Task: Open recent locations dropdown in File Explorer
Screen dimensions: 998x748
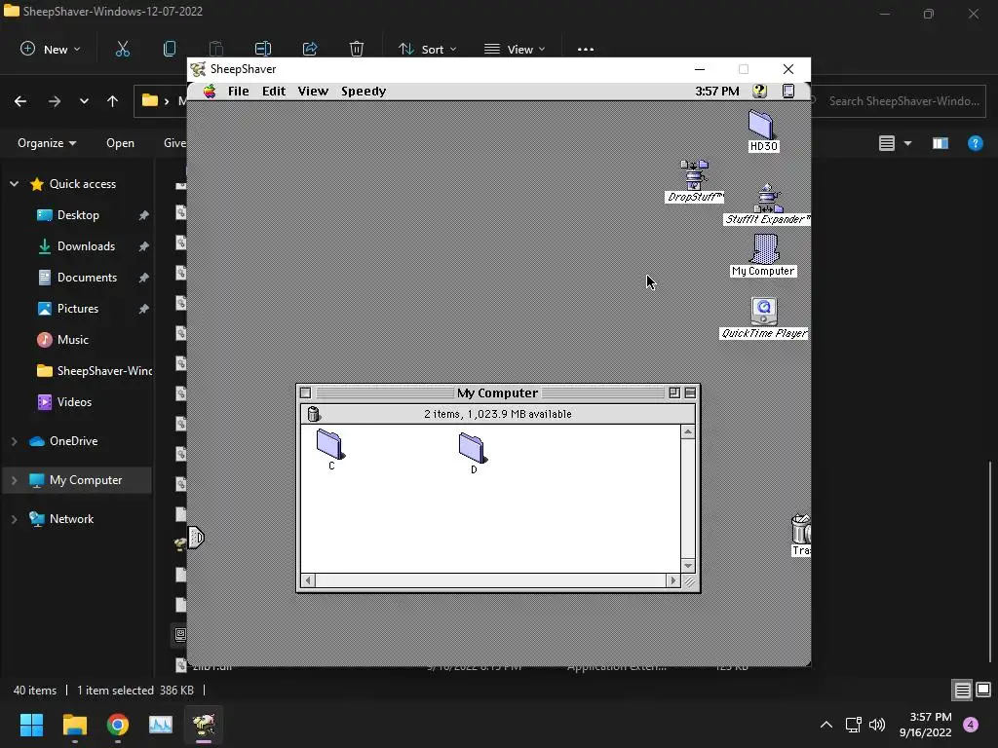Action: 84,101
